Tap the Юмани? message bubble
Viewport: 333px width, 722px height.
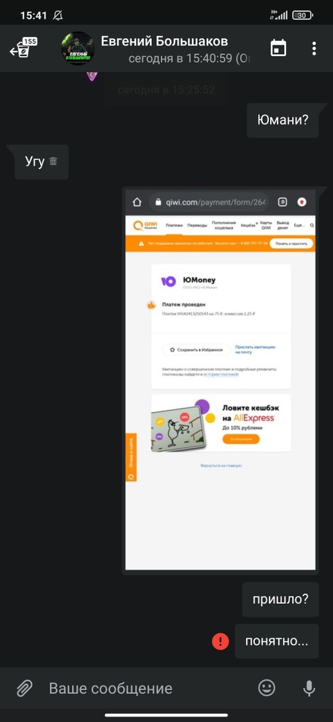[x=283, y=120]
